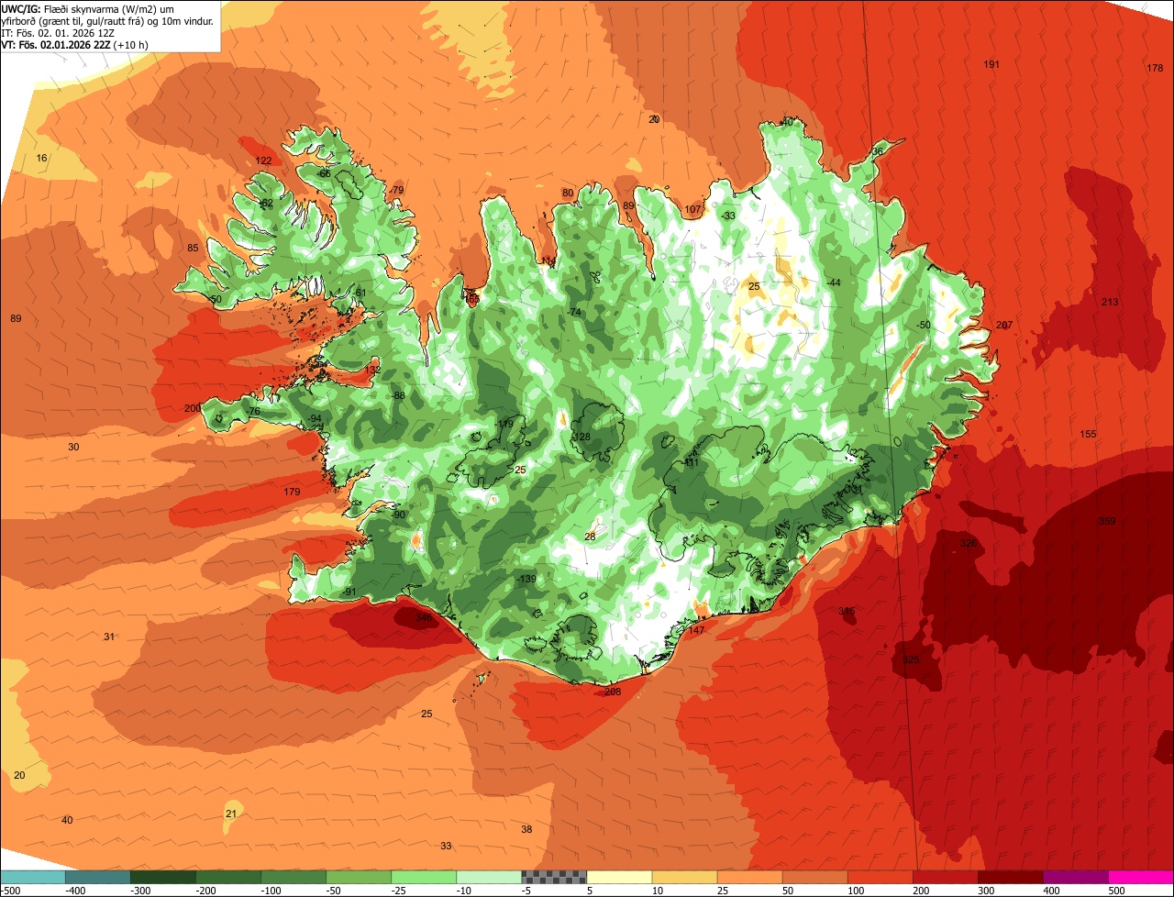Click the map value 191
This screenshot has width=1174, height=897.
point(991,64)
